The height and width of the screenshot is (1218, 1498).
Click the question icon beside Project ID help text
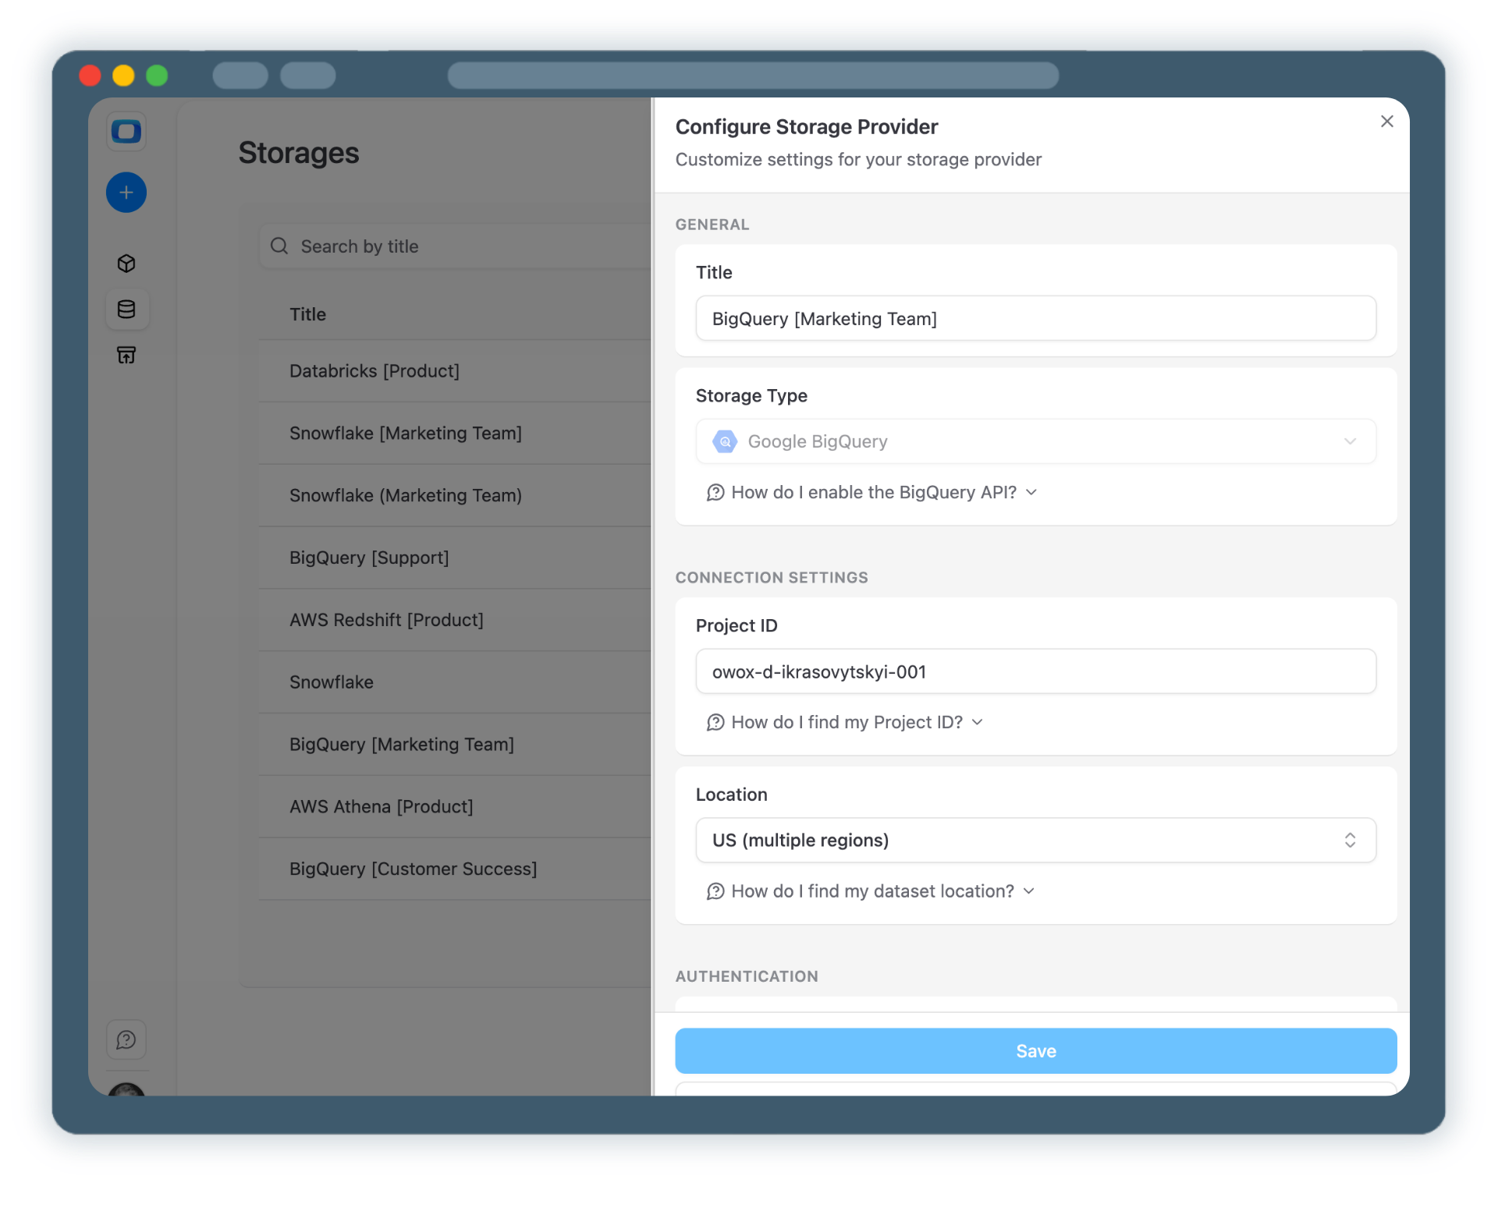[716, 722]
